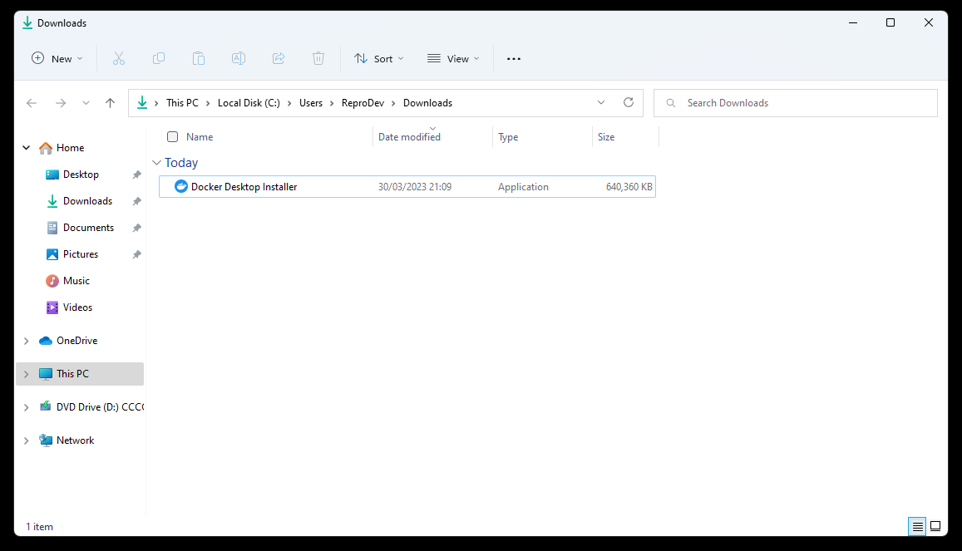This screenshot has height=551, width=962.
Task: Paste from clipboard using the toolbar icon
Action: pos(199,58)
